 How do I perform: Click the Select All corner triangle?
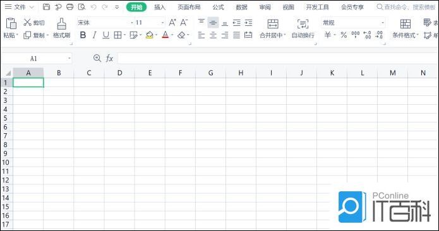pyautogui.click(x=8, y=73)
